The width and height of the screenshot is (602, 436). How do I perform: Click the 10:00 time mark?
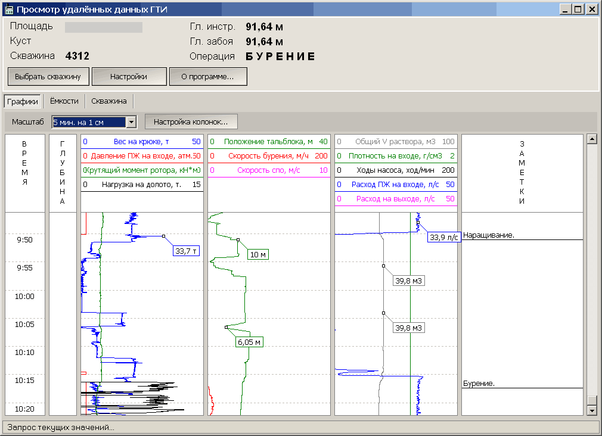24,296
